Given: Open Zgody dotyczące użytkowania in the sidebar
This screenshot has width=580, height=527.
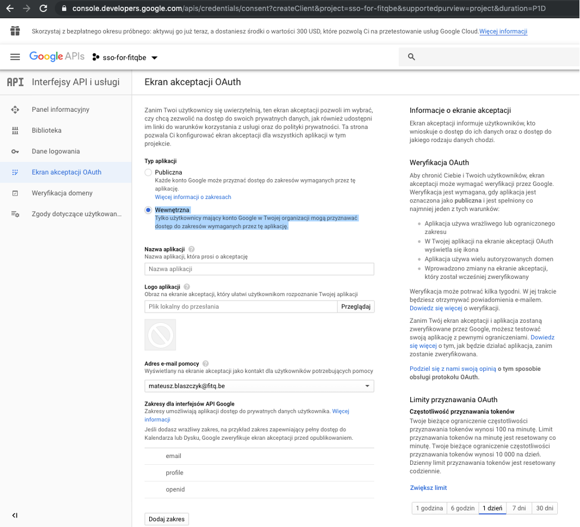Looking at the screenshot, I should click(66, 214).
